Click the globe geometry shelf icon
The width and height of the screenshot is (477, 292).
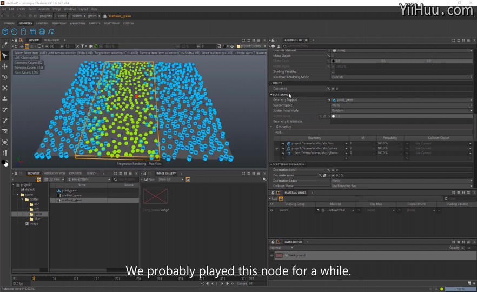tap(42, 31)
